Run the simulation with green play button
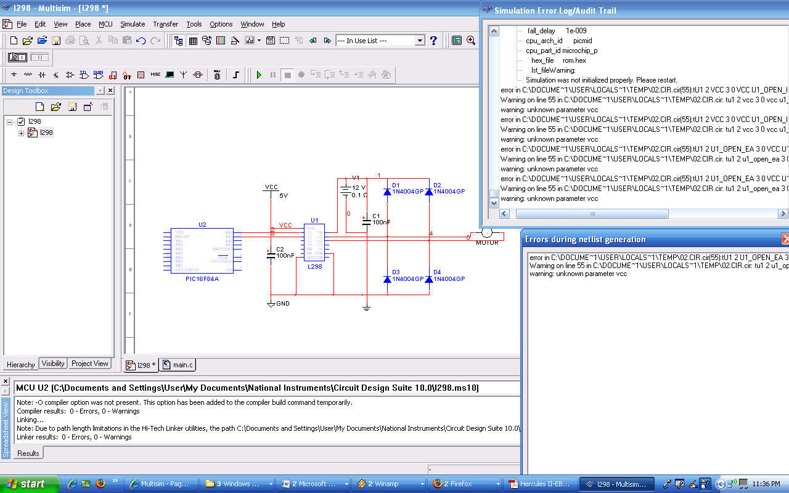The width and height of the screenshot is (789, 493). tap(259, 75)
